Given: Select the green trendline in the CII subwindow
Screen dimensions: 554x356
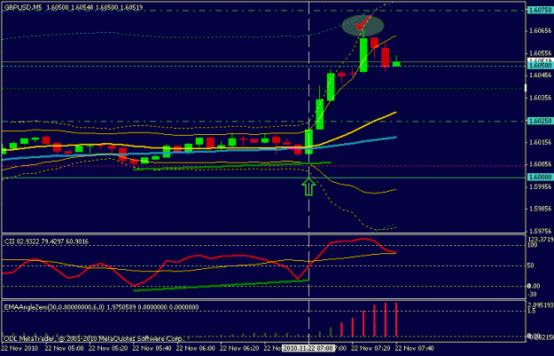Looking at the screenshot, I should 222,286.
